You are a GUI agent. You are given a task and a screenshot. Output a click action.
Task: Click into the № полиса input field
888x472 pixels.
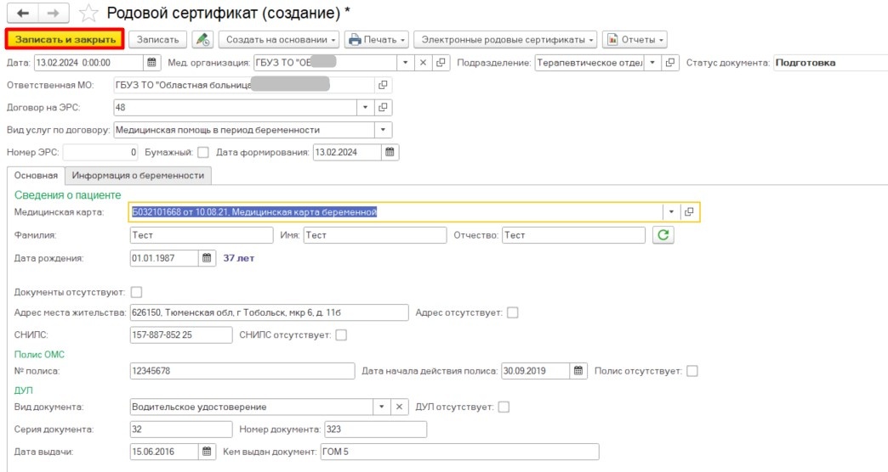tap(242, 371)
